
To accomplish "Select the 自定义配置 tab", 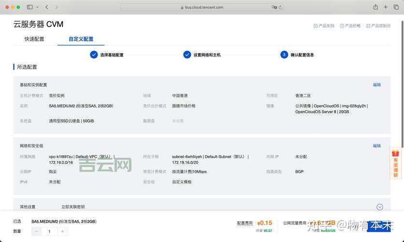I will (x=81, y=39).
